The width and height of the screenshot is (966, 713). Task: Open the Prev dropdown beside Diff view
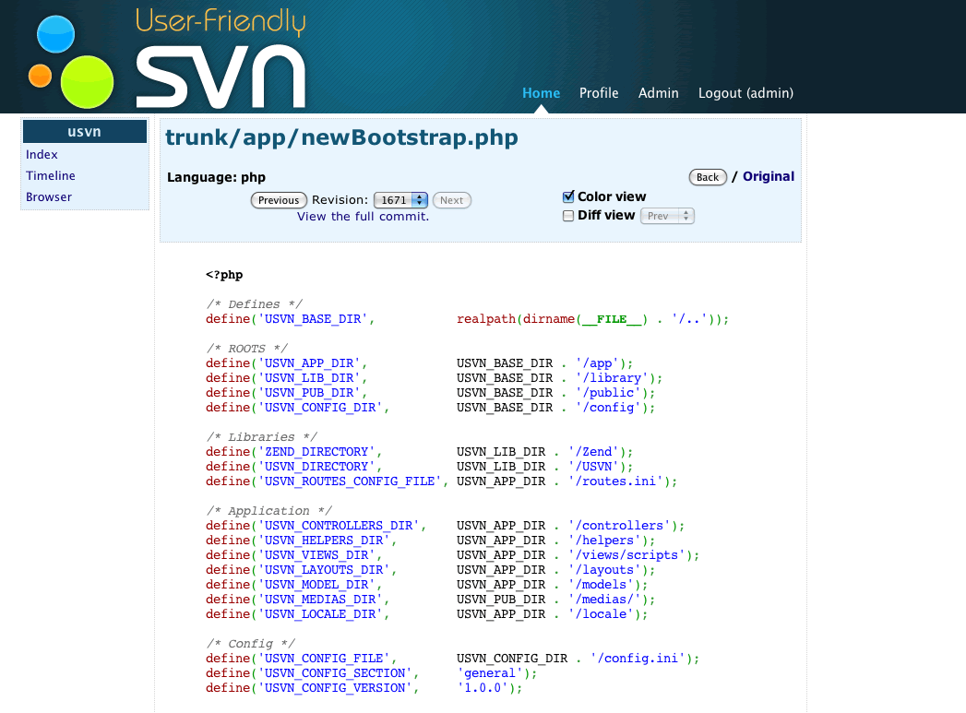tap(666, 216)
